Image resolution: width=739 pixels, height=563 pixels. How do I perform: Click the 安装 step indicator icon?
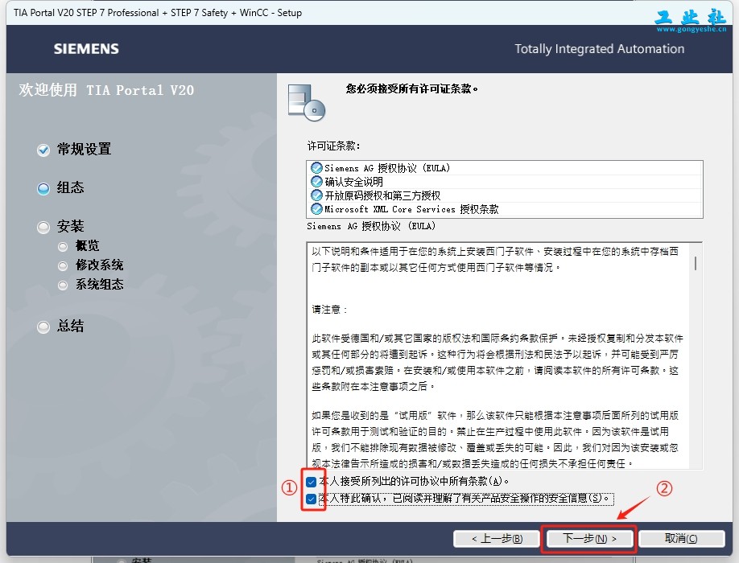click(43, 228)
